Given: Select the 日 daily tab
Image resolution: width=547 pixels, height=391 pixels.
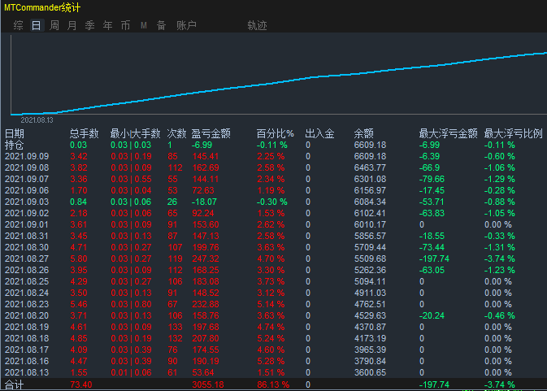Looking at the screenshot, I should 37,25.
